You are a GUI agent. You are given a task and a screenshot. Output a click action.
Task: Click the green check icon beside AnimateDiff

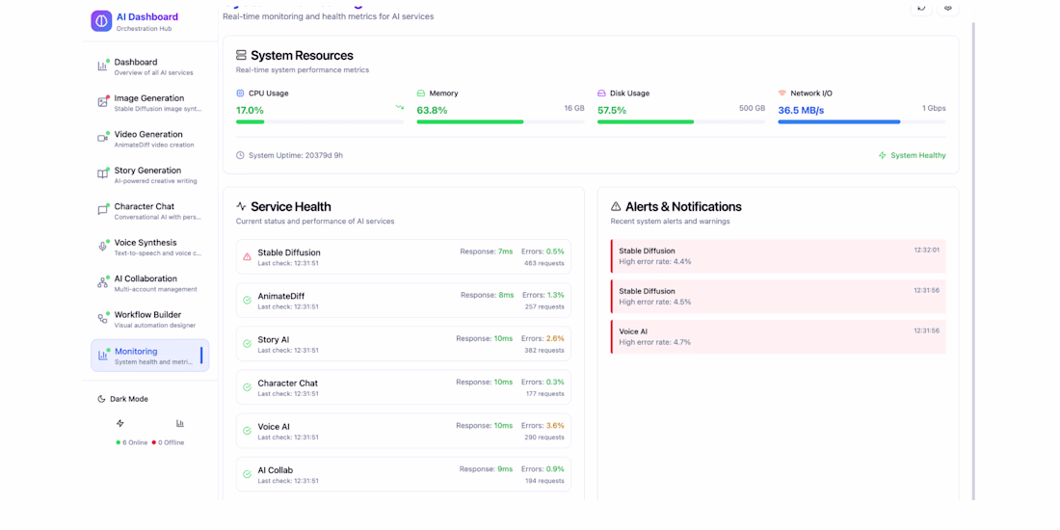(x=247, y=301)
